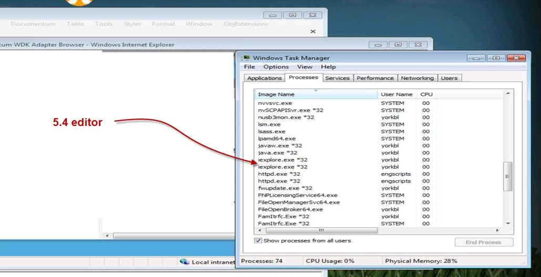Open the Documentum menu in background editor
This screenshot has height=277, width=541.
coord(33,24)
